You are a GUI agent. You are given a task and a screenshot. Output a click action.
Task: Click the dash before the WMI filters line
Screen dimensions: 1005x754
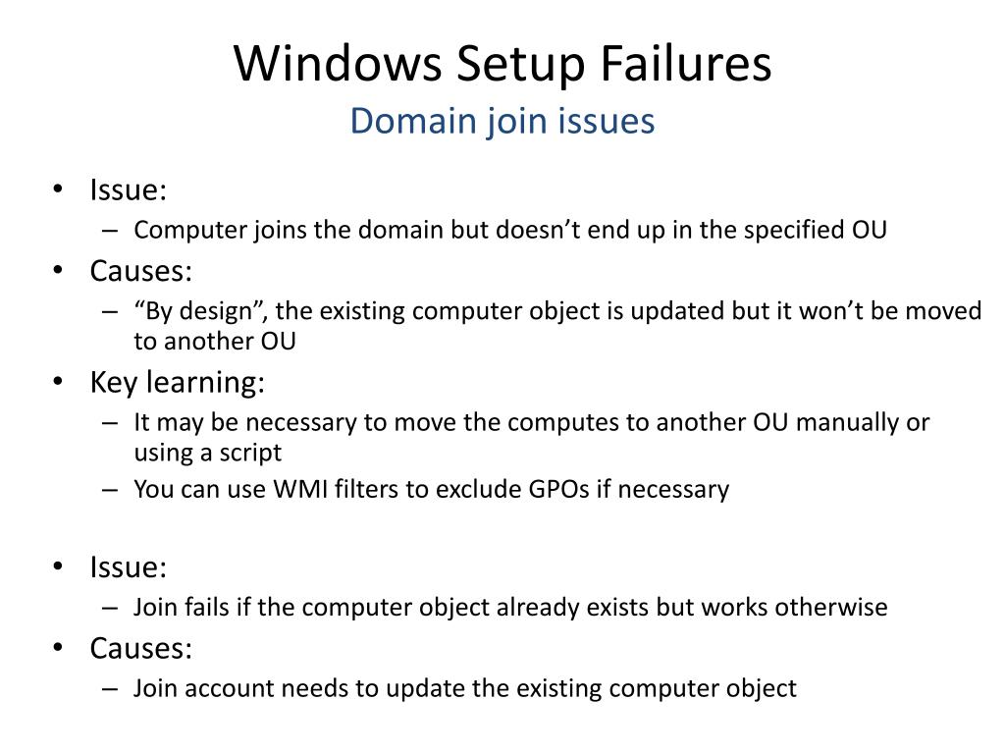tap(110, 491)
